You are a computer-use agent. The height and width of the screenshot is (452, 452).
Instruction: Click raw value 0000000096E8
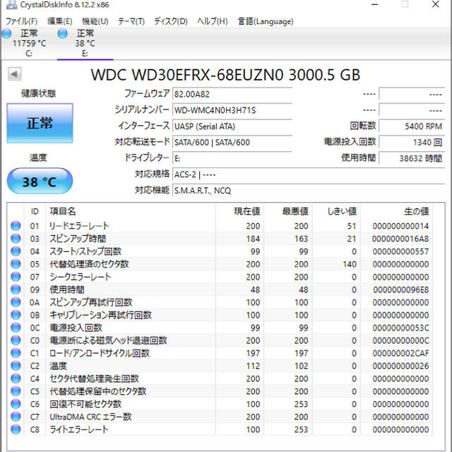[400, 290]
